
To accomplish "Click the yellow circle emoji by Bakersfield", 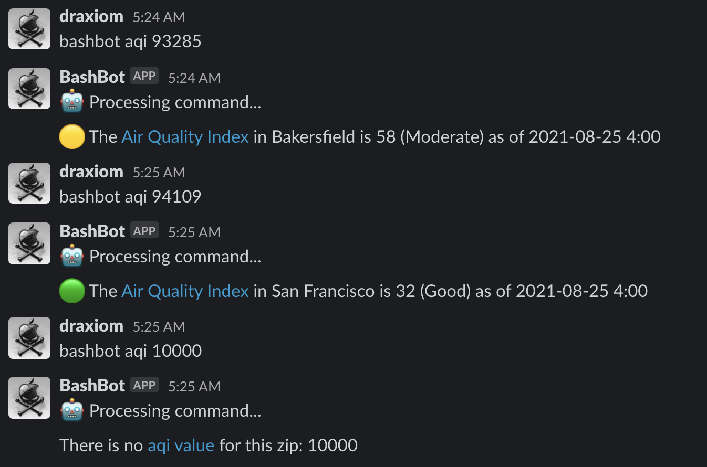I will coord(72,137).
